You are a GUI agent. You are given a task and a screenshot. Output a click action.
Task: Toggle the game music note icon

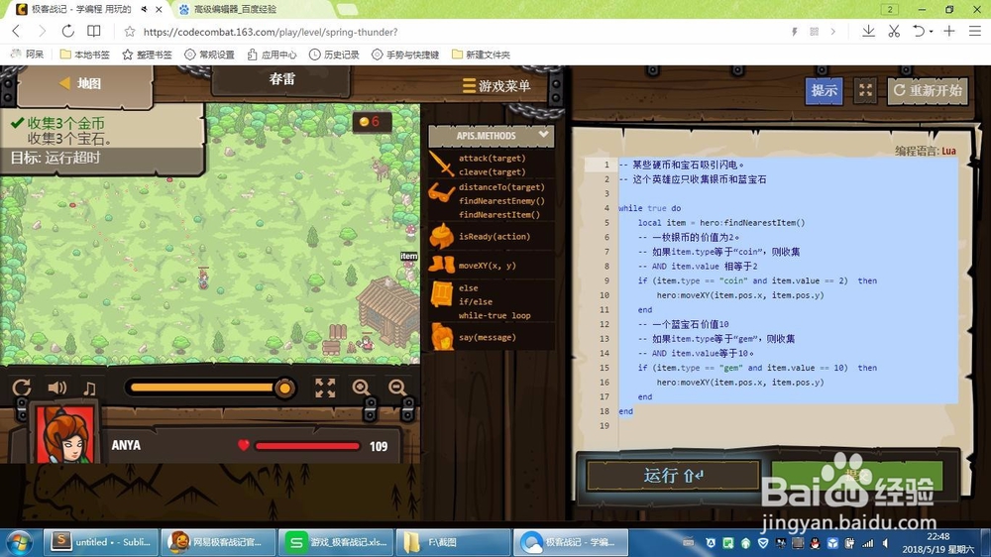[89, 388]
